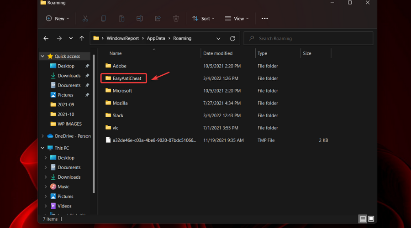
Task: Click the Rename icon in toolbar
Action: tap(140, 19)
